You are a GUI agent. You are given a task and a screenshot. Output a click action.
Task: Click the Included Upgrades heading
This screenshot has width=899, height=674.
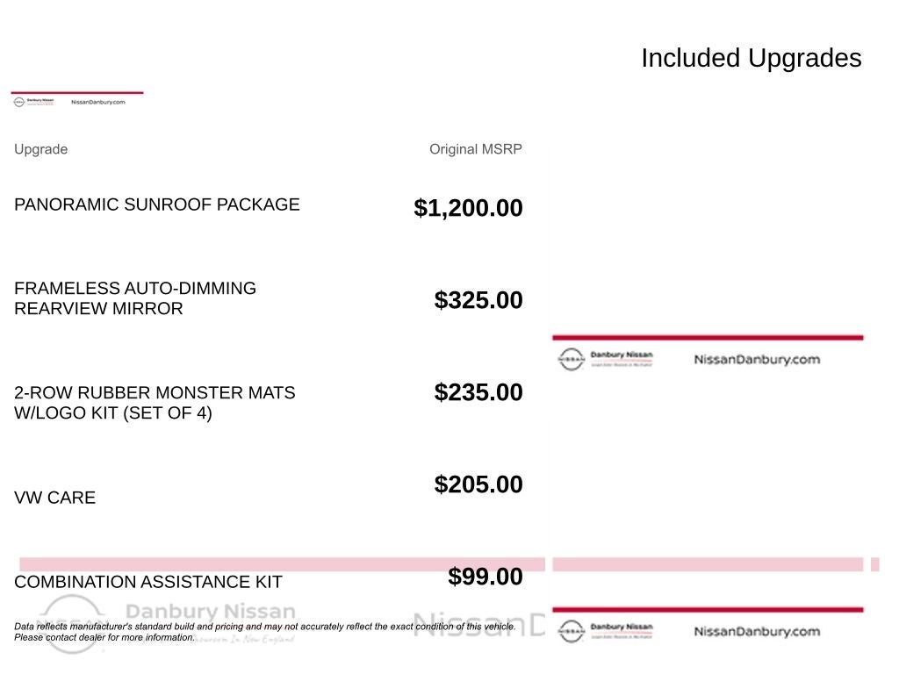click(x=752, y=58)
